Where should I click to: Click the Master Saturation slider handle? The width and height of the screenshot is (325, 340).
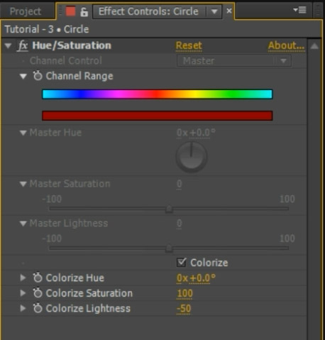pos(169,209)
